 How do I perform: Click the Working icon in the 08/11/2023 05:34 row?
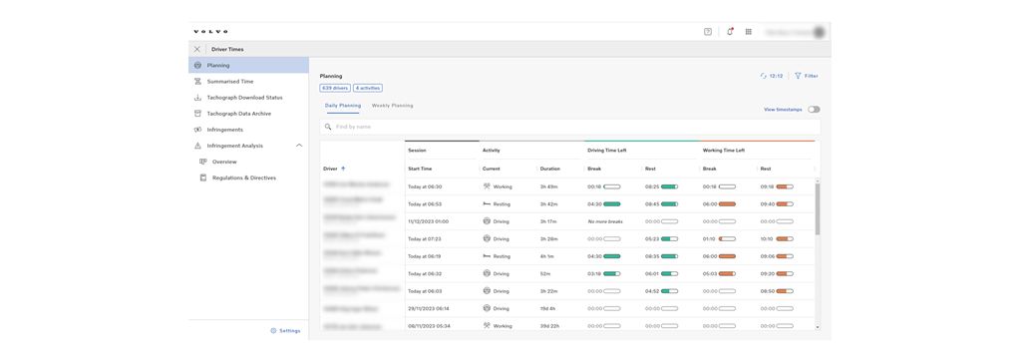click(x=487, y=325)
